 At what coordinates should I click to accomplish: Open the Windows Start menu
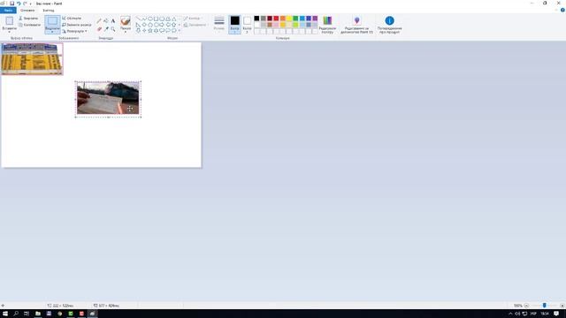click(5, 314)
